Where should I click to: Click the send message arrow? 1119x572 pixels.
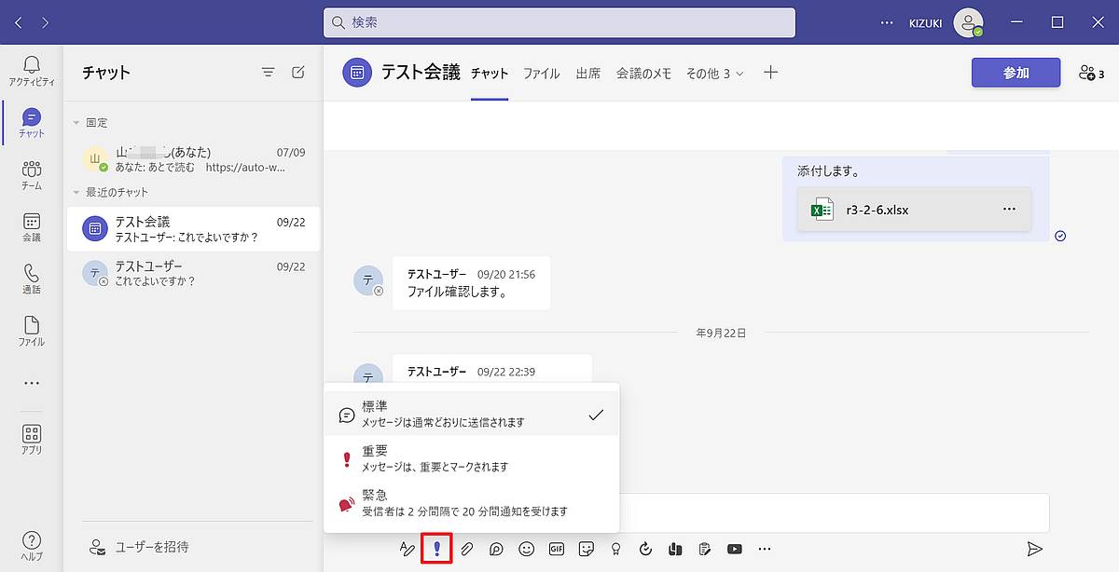coord(1034,549)
